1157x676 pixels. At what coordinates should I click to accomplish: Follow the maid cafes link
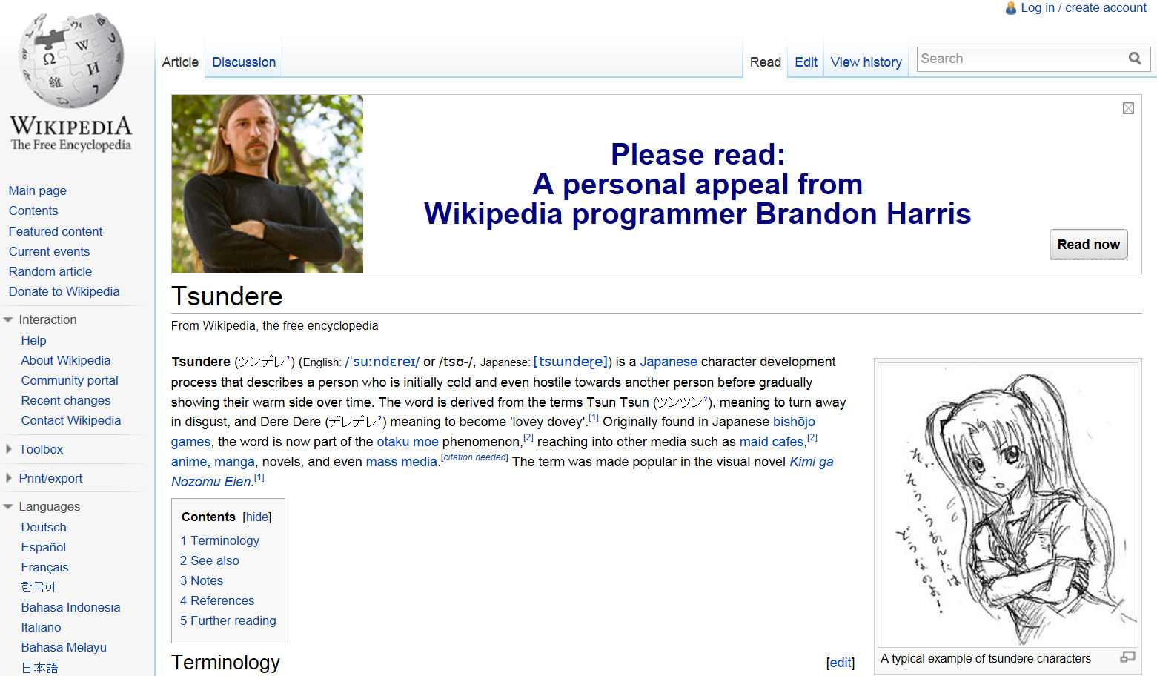(772, 442)
